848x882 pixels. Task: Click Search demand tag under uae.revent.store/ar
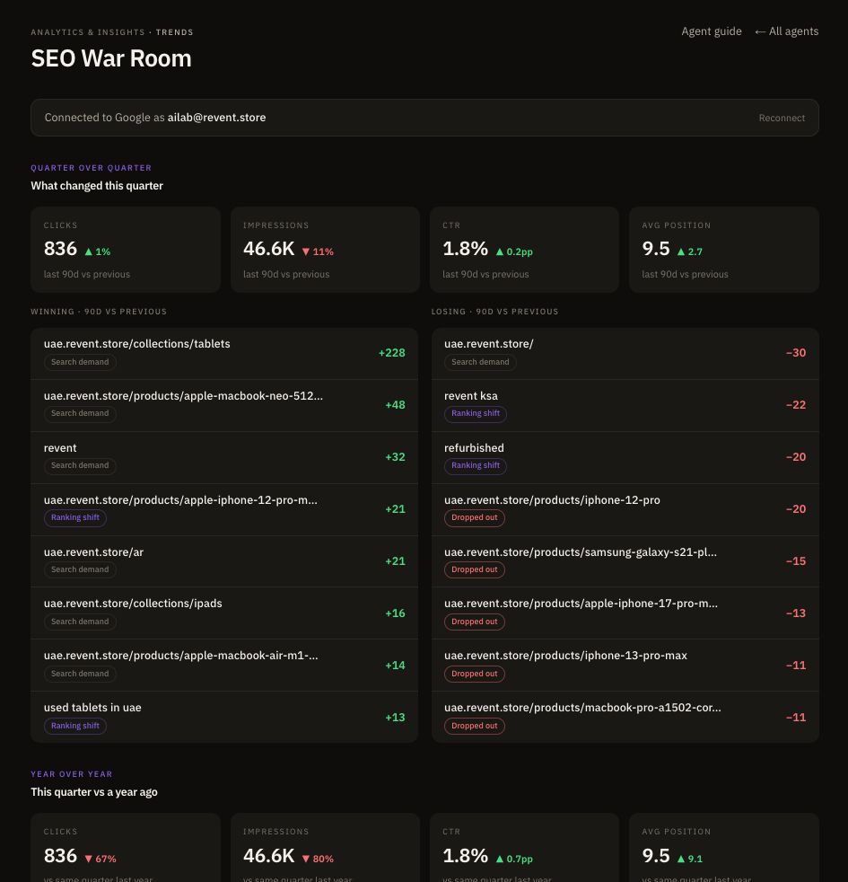click(x=80, y=569)
